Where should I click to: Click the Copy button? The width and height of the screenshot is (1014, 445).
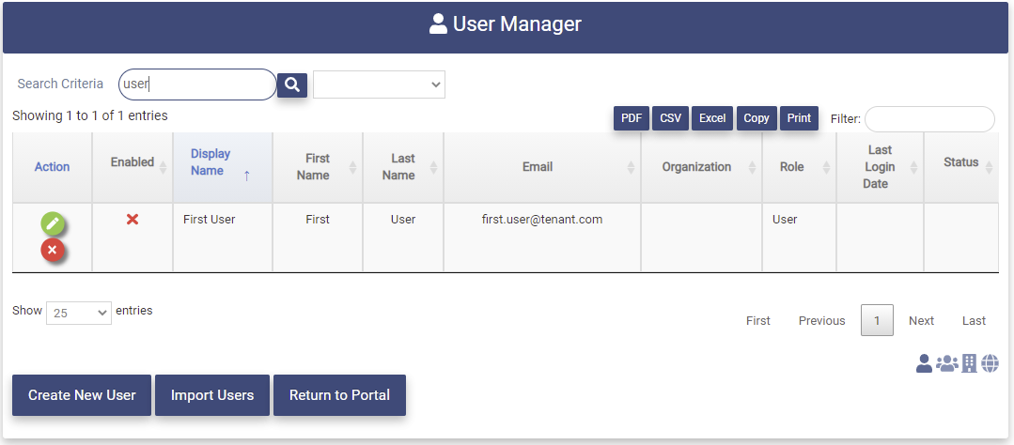(x=757, y=118)
